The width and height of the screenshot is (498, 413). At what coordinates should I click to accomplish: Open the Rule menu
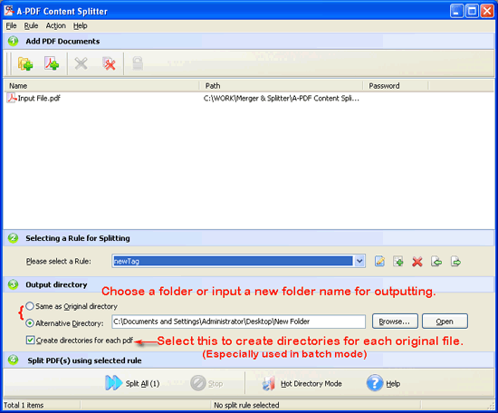(31, 25)
